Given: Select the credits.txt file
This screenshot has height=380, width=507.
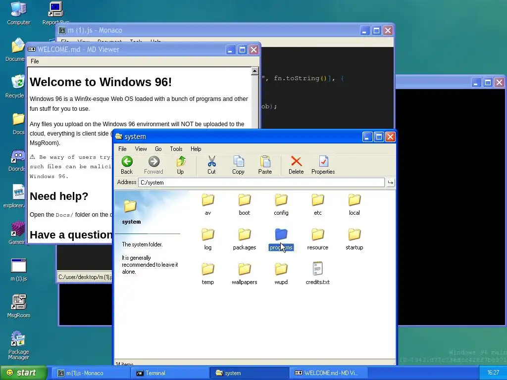Looking at the screenshot, I should pyautogui.click(x=318, y=274).
